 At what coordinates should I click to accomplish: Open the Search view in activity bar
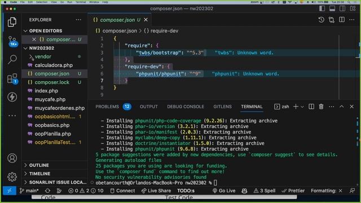(12, 59)
